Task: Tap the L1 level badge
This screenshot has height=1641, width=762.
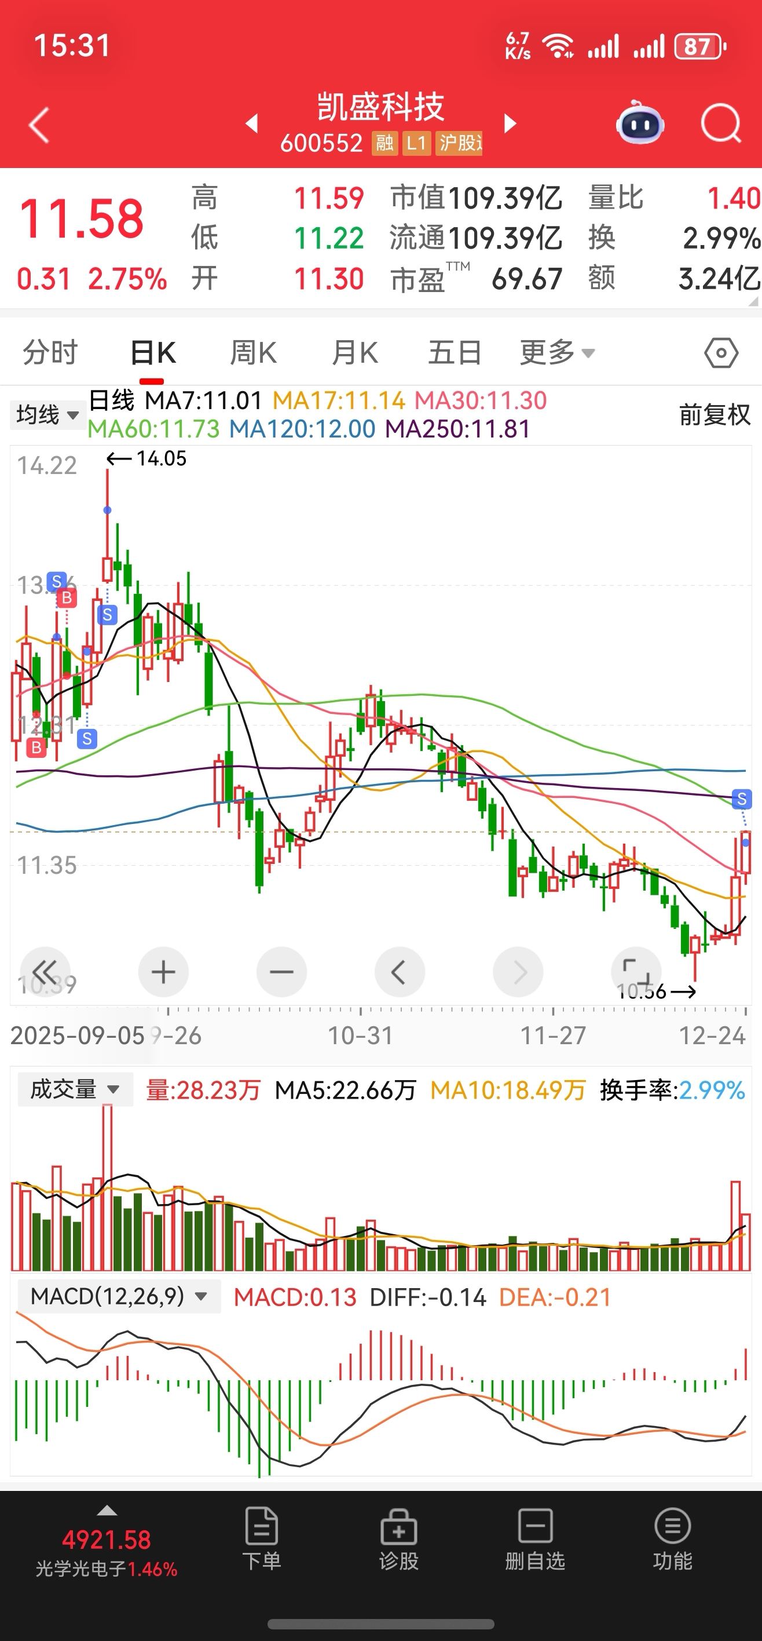Action: (416, 143)
